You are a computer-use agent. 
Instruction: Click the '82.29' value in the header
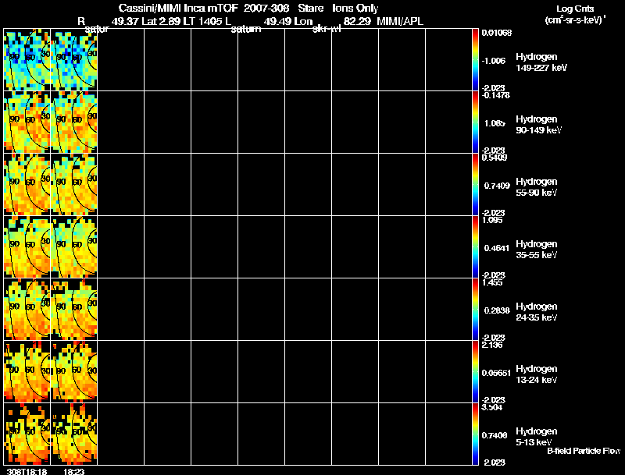click(x=357, y=21)
